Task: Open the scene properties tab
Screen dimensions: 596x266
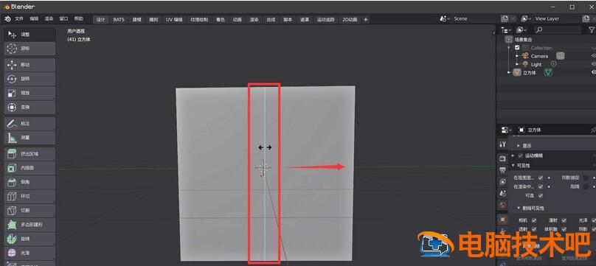Action: 503,194
